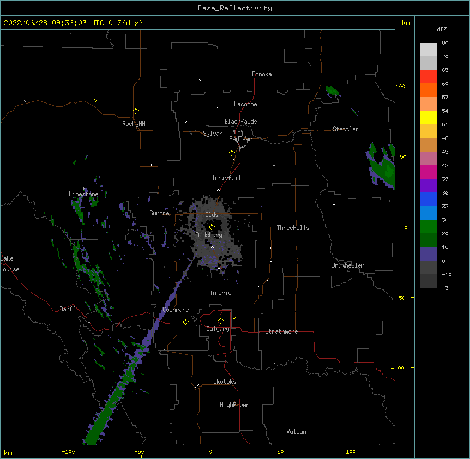The width and height of the screenshot is (470, 459).
Task: Click the RedDeer city label
Action: pos(240,139)
